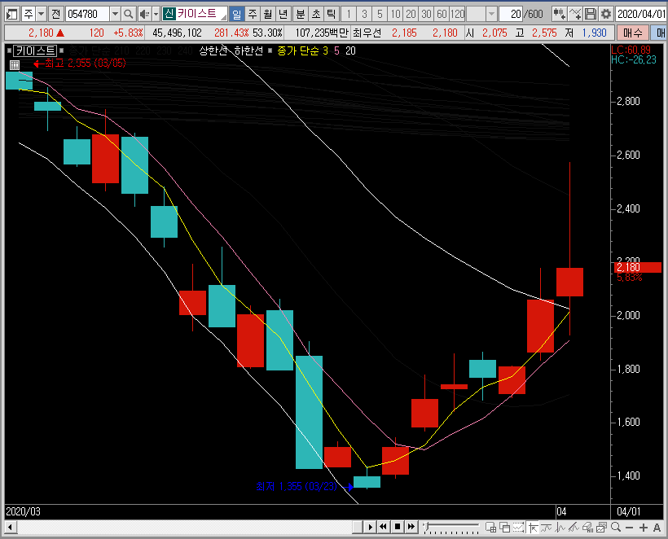
Task: Click the vertical line wave icon
Action: click(560, 528)
